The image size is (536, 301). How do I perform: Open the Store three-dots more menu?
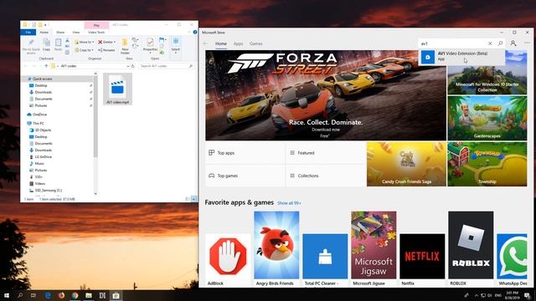[x=527, y=43]
